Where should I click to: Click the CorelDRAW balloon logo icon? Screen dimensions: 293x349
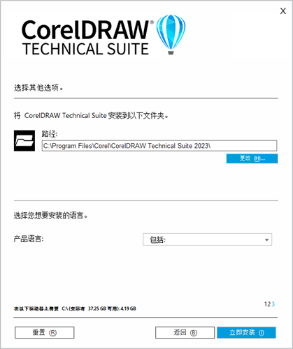click(171, 34)
